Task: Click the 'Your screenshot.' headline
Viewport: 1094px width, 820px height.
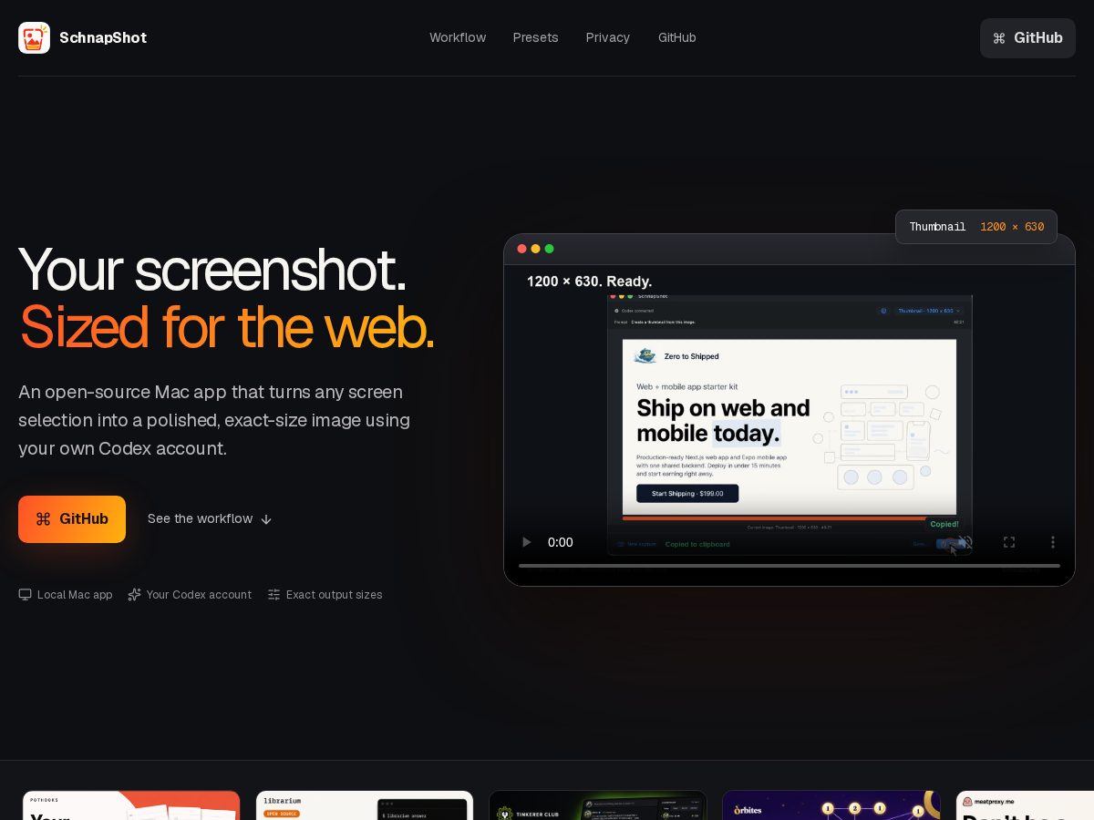Action: [212, 271]
